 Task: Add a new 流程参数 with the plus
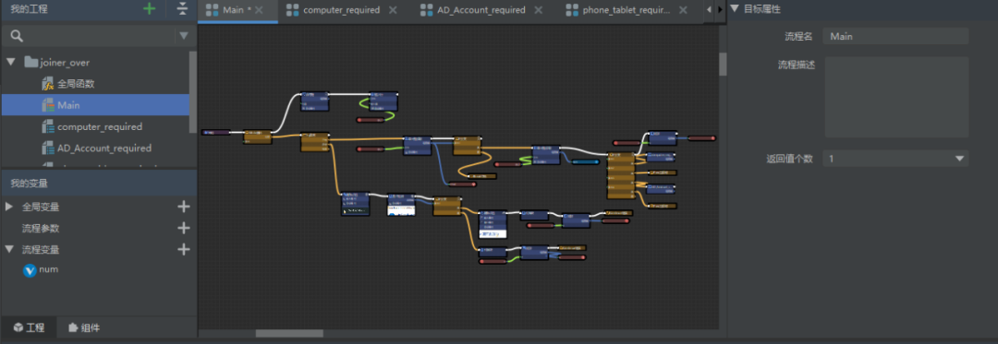pos(184,228)
